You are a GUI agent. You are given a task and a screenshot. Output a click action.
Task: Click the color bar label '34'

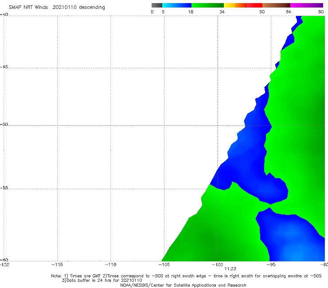coord(222,12)
